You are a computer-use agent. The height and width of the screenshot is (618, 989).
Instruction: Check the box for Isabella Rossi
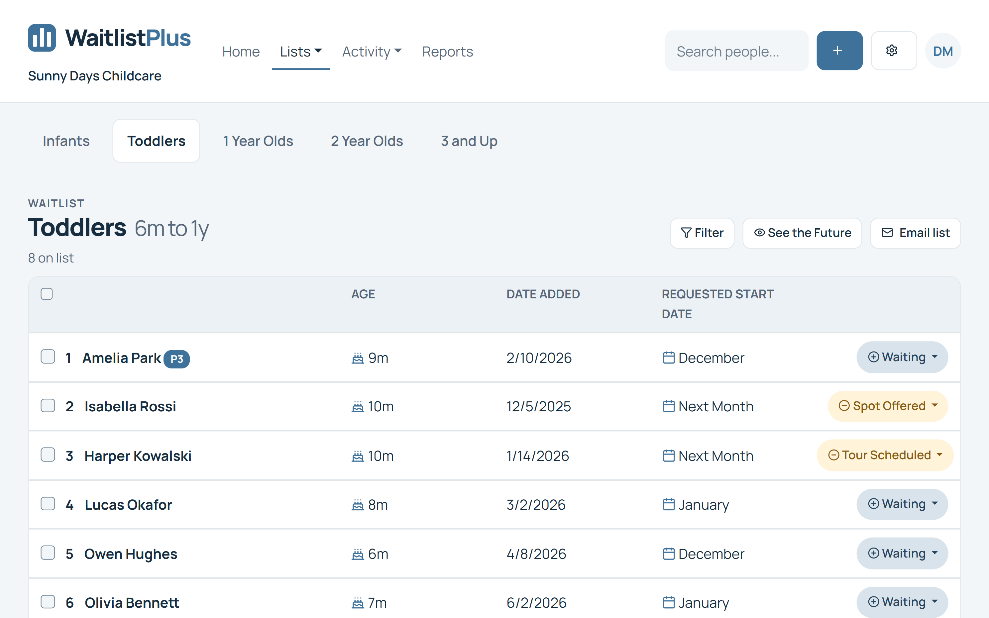click(x=48, y=405)
